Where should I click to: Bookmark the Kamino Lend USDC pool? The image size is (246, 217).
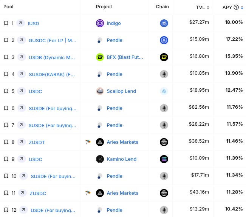(x=6, y=159)
